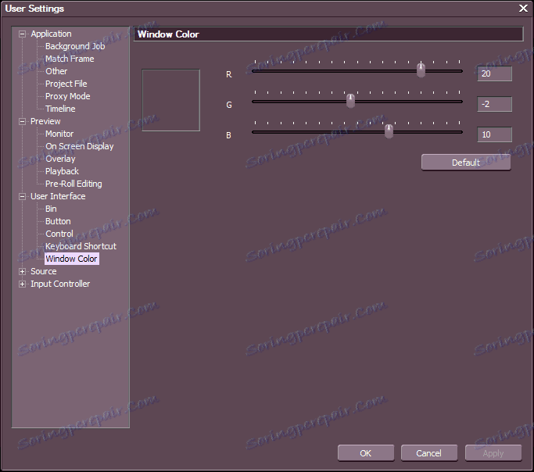Click the B slider thumb
The image size is (534, 472).
tap(389, 131)
